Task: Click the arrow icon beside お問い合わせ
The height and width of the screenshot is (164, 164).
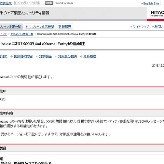Action: click(x=153, y=27)
